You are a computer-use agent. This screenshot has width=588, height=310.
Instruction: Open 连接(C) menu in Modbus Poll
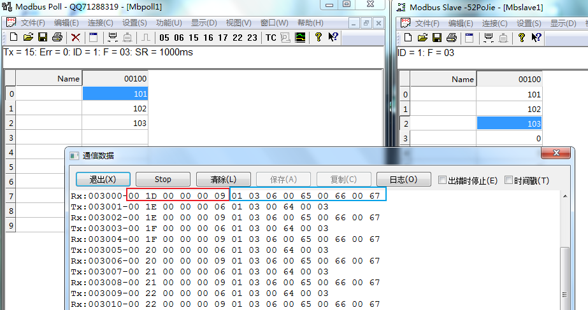(x=101, y=23)
